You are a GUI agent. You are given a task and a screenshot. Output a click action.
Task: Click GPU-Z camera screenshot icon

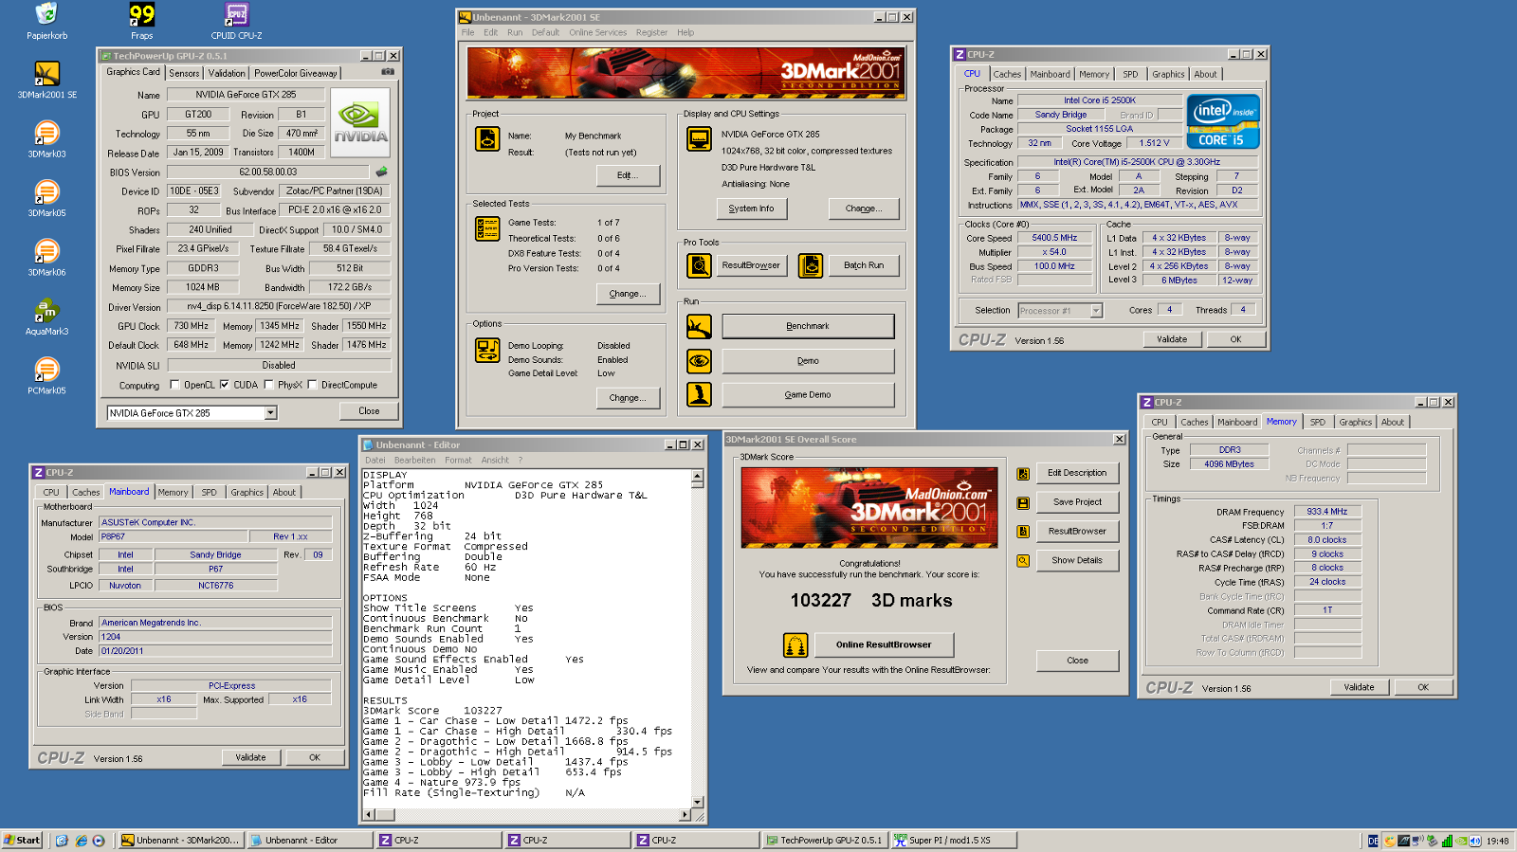[388, 72]
